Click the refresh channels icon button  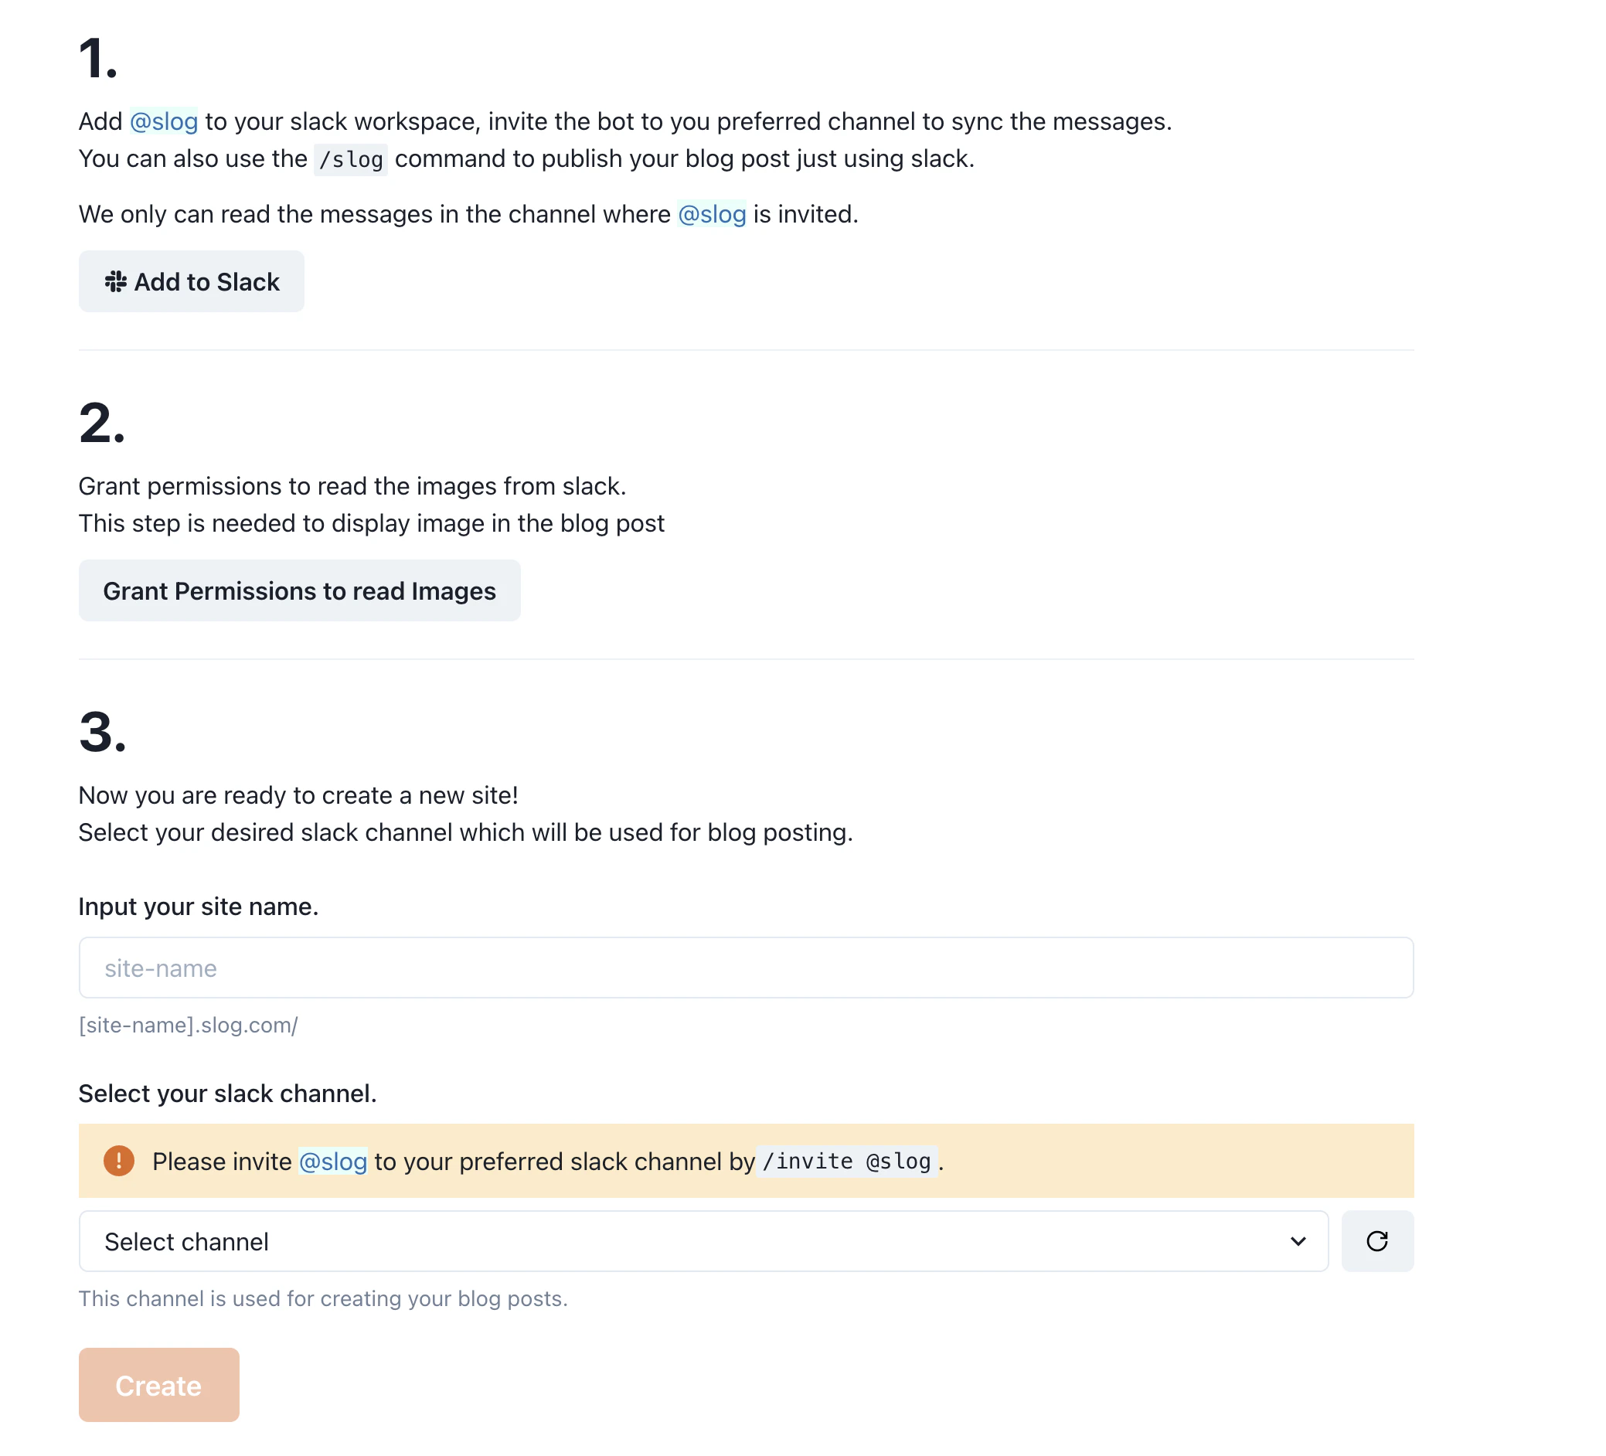point(1376,1241)
